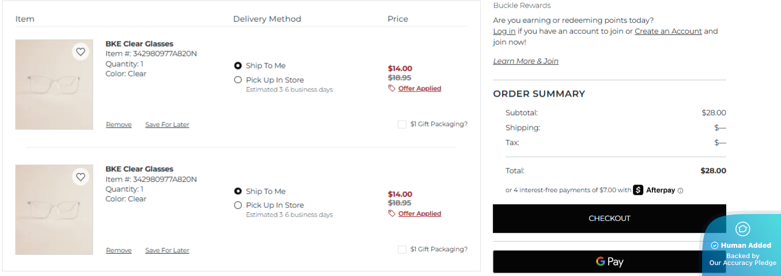Open the Create an Account link
This screenshot has width=781, height=276.
(x=668, y=31)
